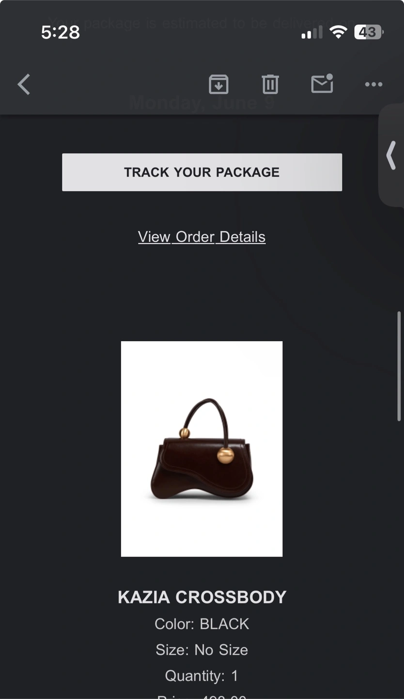Viewport: 404px width, 699px height.
Task: Open the three-dot more options menu
Action: 373,84
